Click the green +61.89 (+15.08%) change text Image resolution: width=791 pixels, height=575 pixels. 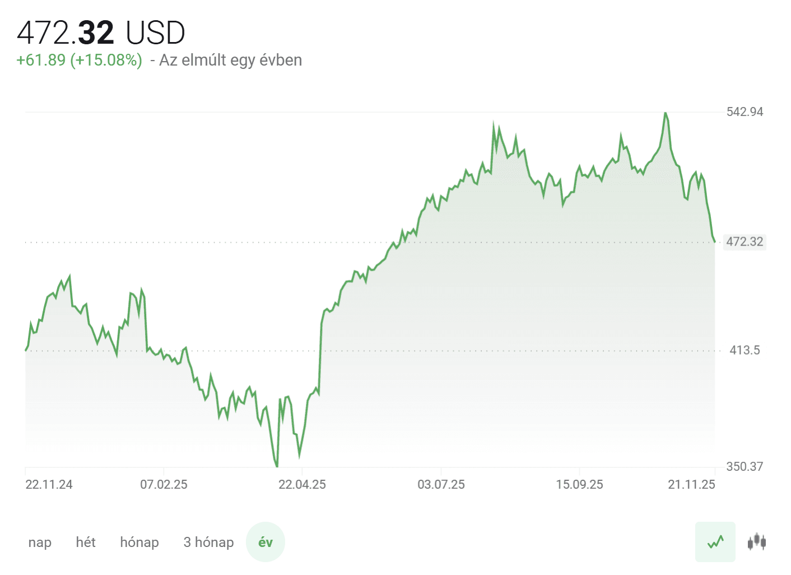pos(79,61)
